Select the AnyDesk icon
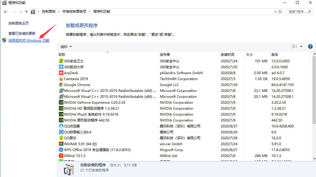The width and height of the screenshot is (316, 177). click(61, 73)
